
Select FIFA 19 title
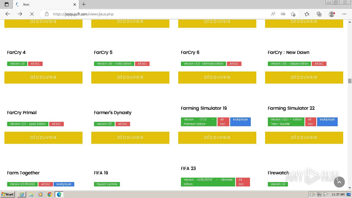tap(101, 173)
